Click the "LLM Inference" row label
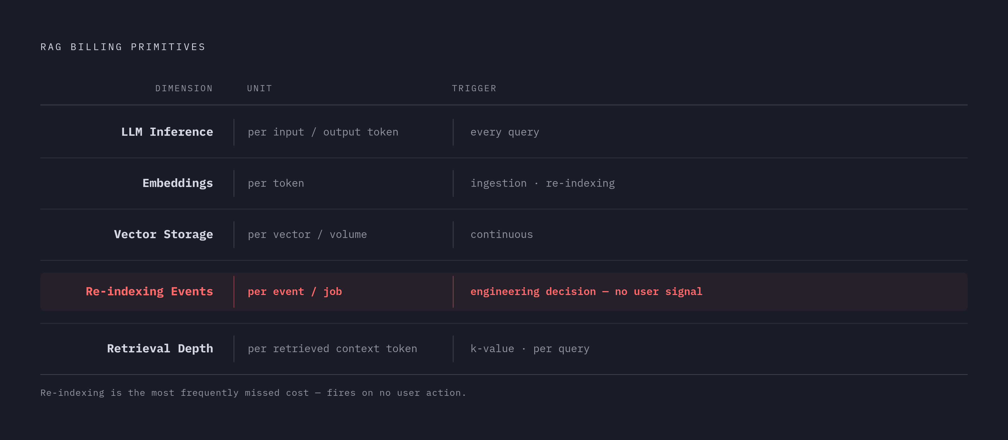This screenshot has width=1008, height=440. pyautogui.click(x=167, y=132)
